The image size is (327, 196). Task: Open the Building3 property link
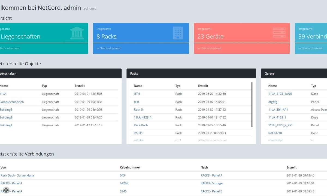(6, 109)
